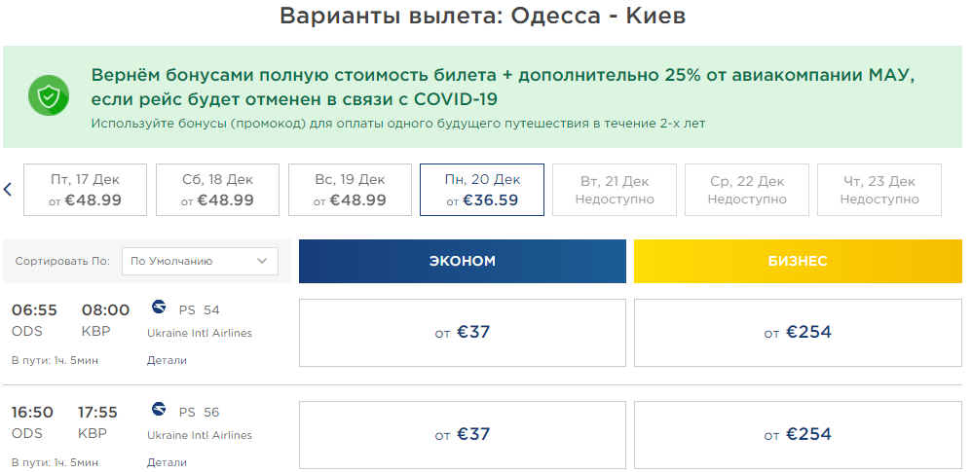Image resolution: width=972 pixels, height=472 pixels.
Task: Click the ЭКОНОМ column header
Action: [x=463, y=261]
